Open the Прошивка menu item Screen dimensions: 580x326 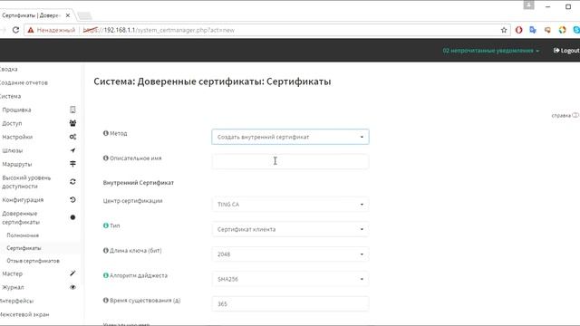(x=16, y=110)
